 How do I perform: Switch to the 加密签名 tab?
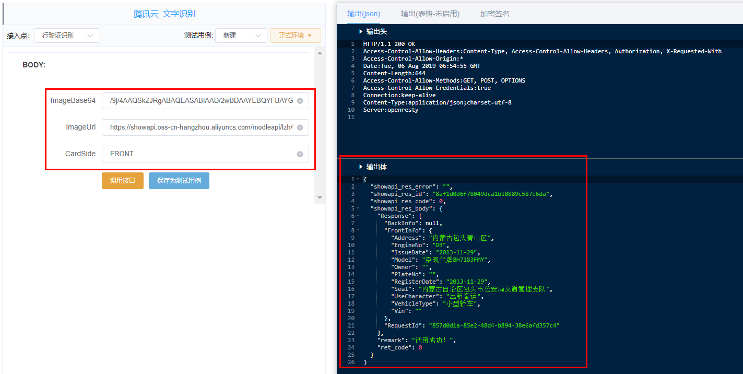[x=495, y=14]
